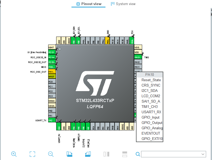Click the PC14 pin with RCC_OSC32_IN
Viewport: 212px width, 160px height.
(x=52, y=57)
